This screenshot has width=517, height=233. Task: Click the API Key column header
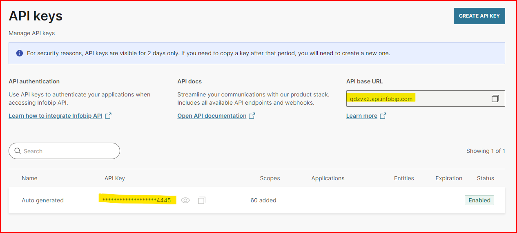tap(115, 178)
